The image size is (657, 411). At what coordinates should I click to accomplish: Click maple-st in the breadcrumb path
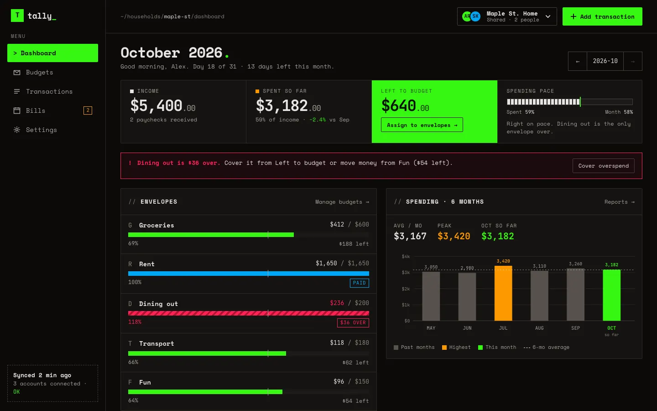(177, 16)
